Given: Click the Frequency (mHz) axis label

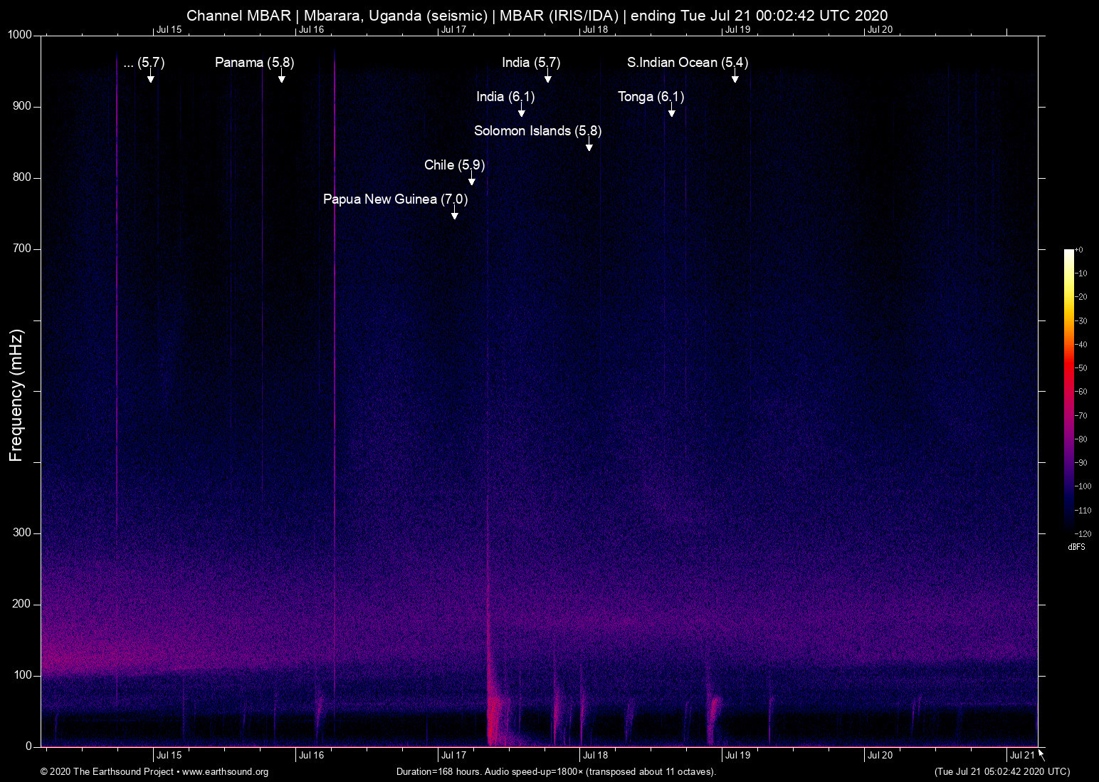Looking at the screenshot, I should point(16,395).
